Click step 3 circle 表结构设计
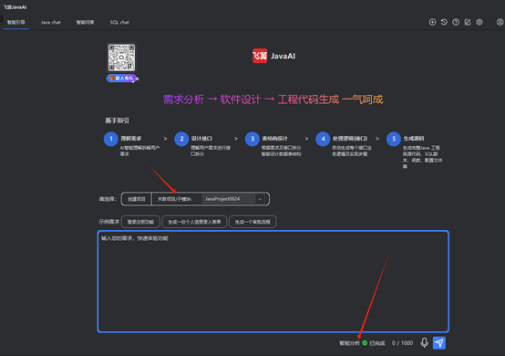 tap(252, 139)
